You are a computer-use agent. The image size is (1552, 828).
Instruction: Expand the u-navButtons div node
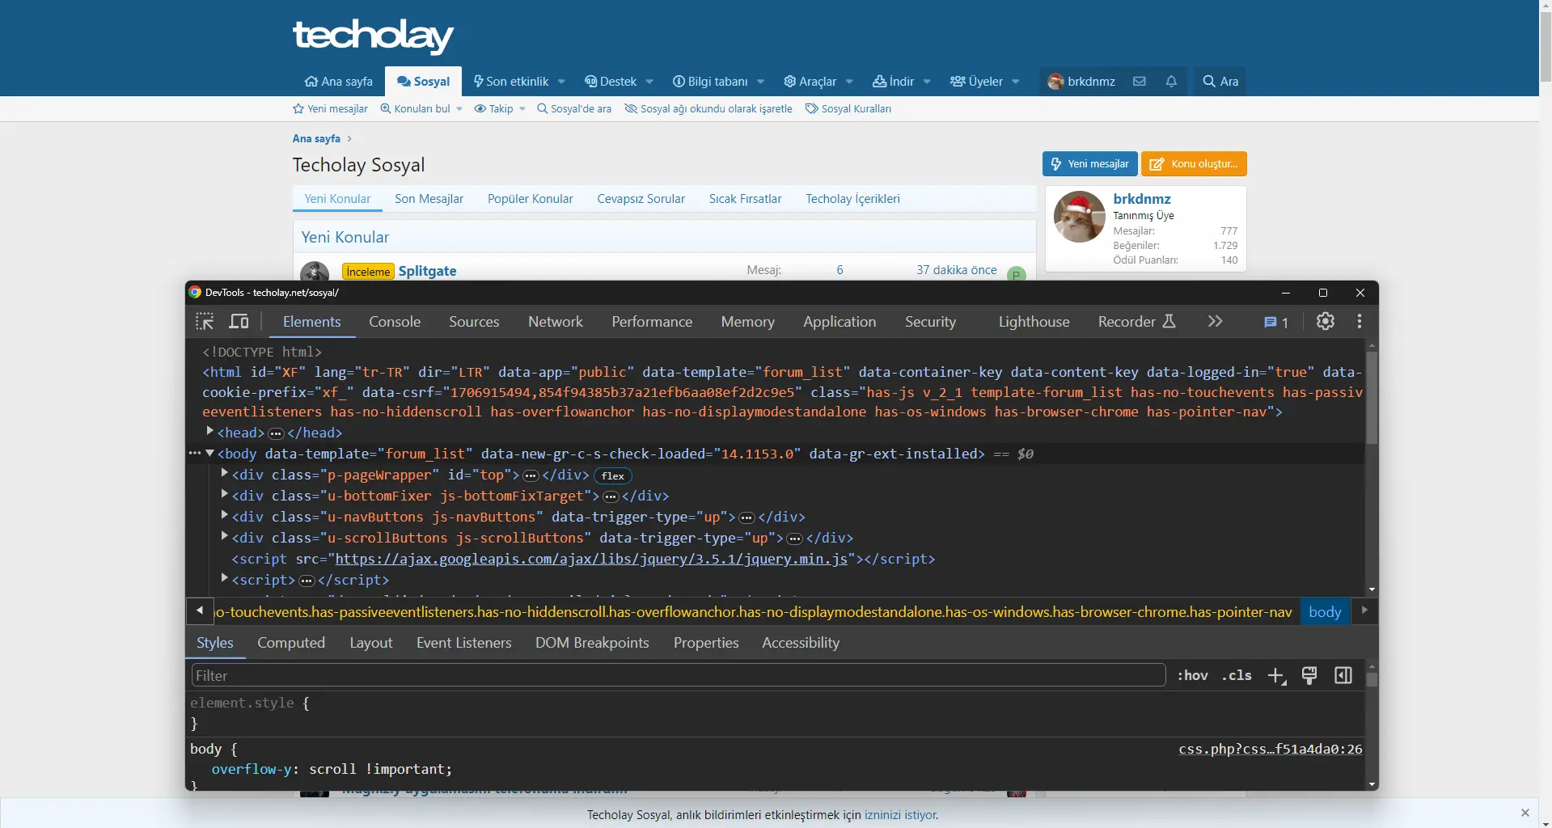pos(225,516)
